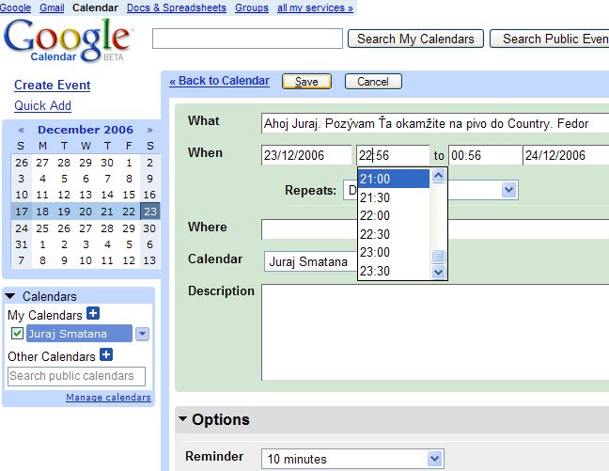Screen dimensions: 609x471
Task: Go to next month in mini calendar
Action: (150, 130)
